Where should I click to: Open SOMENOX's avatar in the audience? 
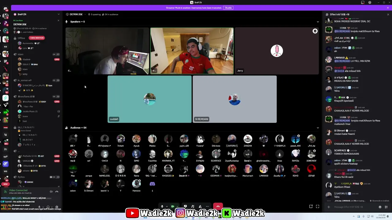(x=311, y=154)
